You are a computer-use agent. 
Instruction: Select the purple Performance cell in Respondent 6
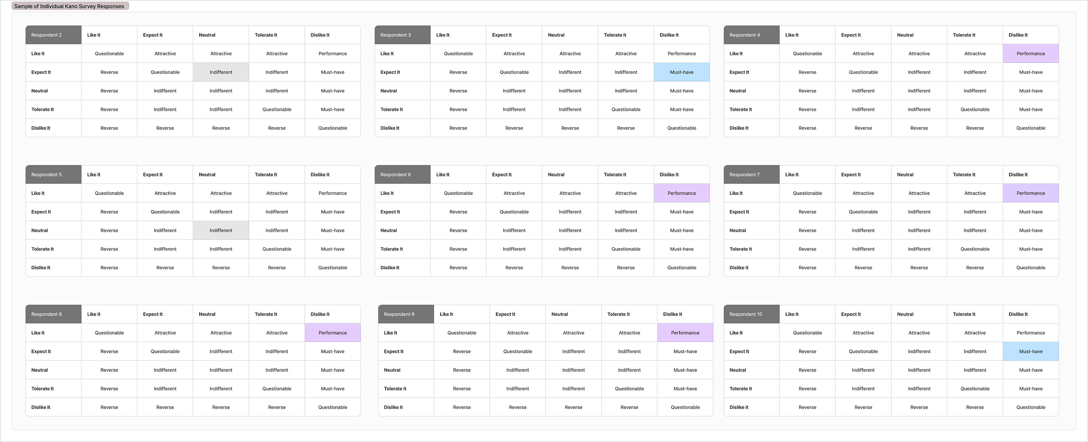coord(682,193)
